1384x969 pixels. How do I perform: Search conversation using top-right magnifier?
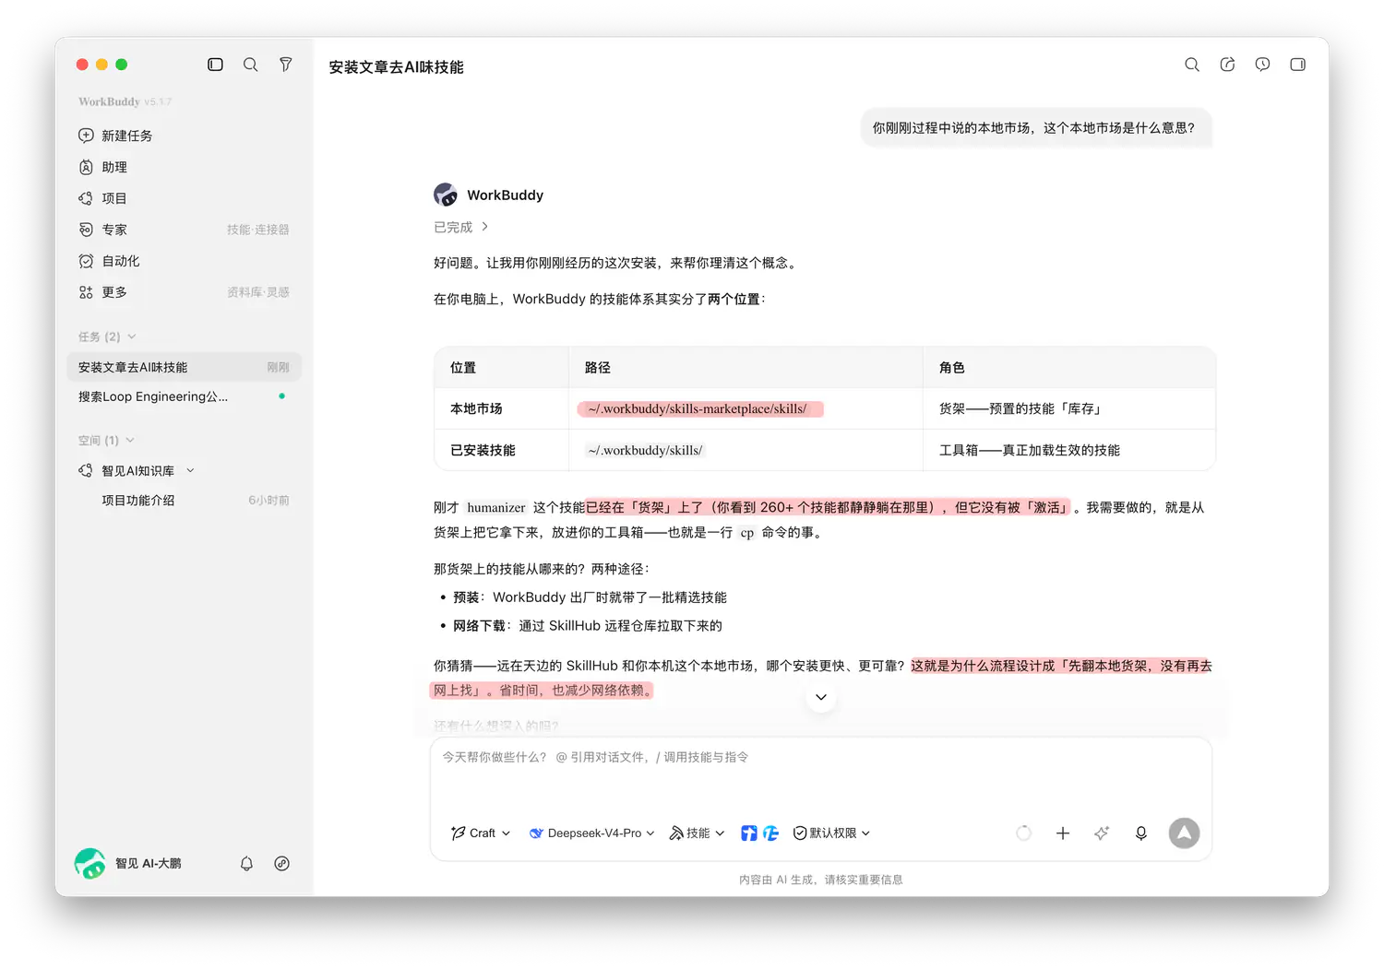[x=1192, y=65]
